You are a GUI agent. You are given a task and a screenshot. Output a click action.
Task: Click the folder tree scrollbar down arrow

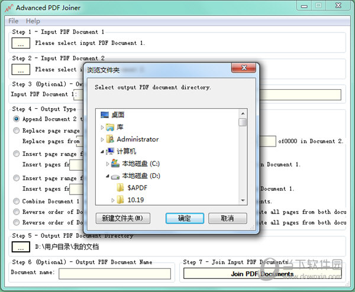click(x=243, y=200)
